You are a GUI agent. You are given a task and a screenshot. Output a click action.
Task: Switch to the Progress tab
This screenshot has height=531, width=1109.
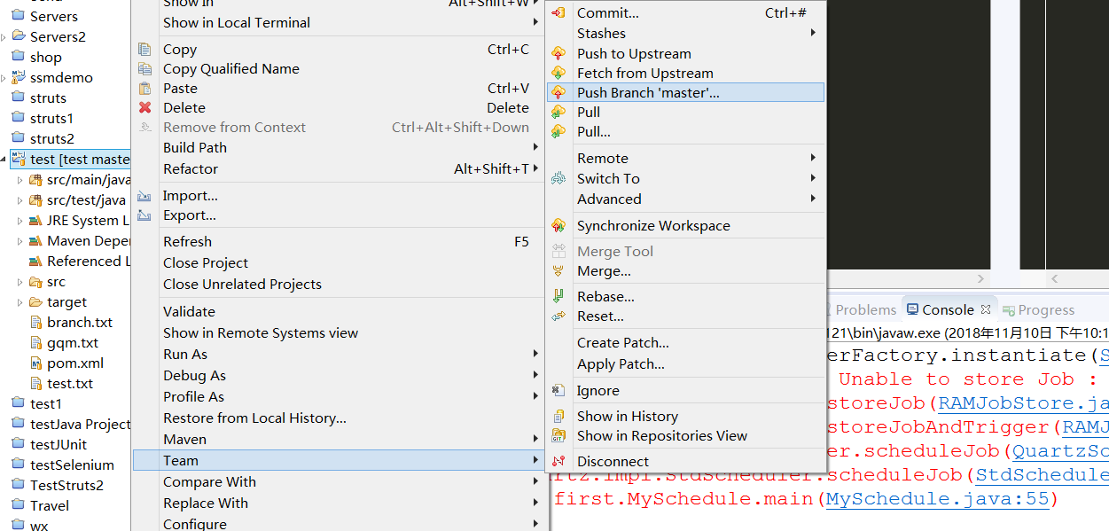(x=1038, y=310)
